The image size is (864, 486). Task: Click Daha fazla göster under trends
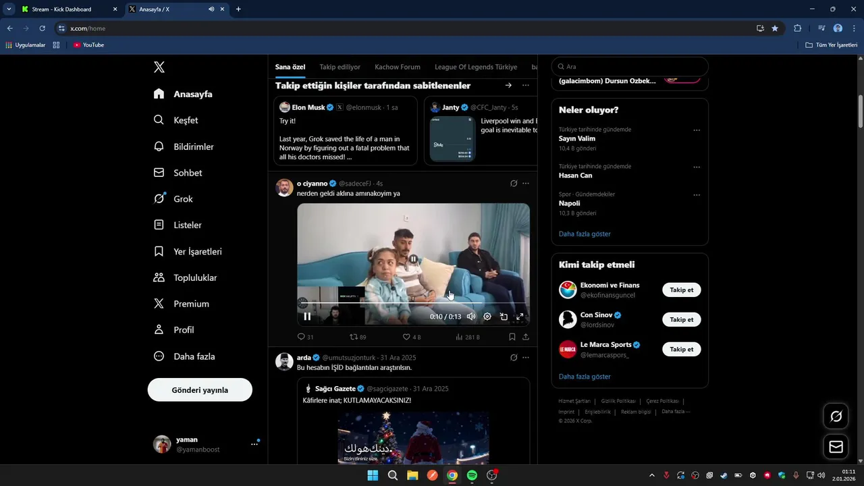tap(585, 234)
